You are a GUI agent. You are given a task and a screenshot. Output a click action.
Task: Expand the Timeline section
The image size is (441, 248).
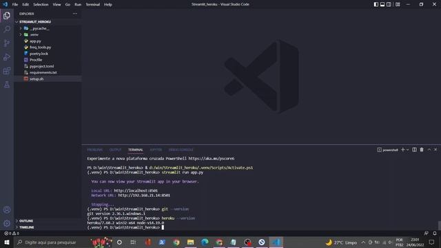point(48,227)
